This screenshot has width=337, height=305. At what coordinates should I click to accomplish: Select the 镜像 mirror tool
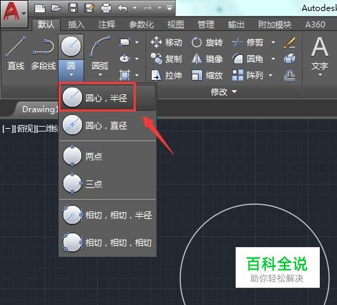207,59
